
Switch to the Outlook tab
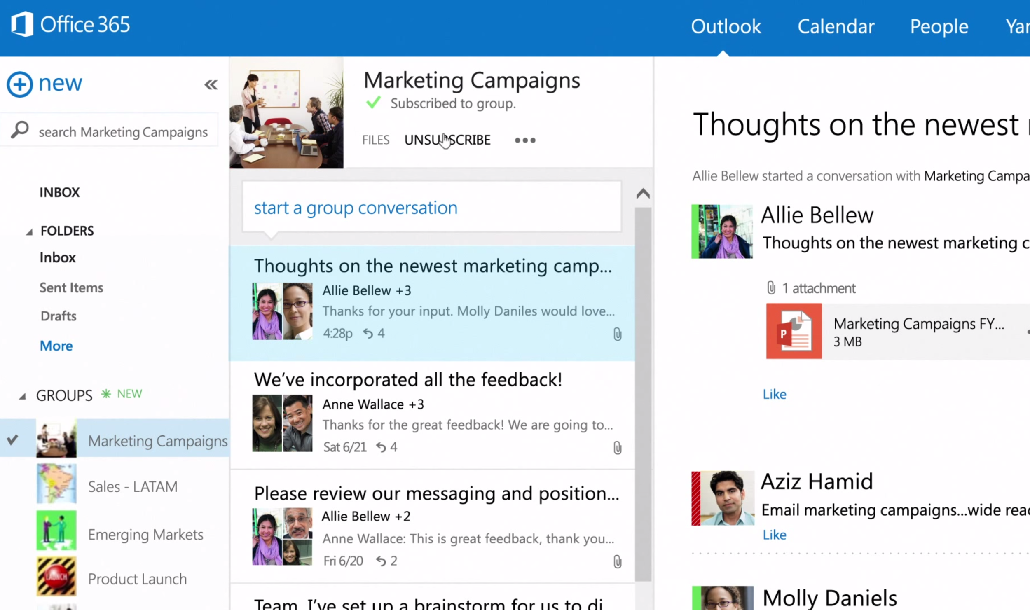coord(726,26)
